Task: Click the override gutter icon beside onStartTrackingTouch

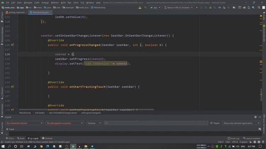Action: click(12, 87)
